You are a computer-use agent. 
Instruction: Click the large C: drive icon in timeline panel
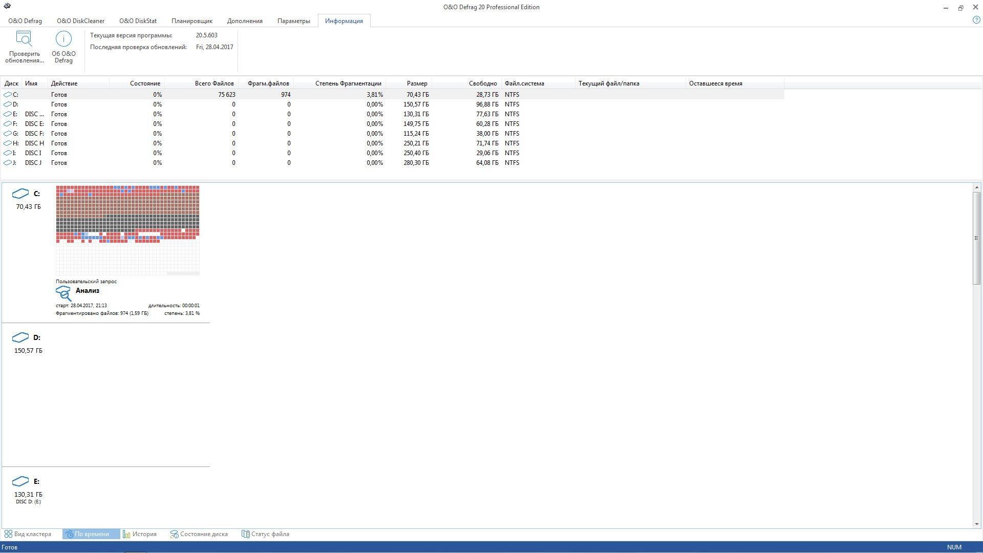pyautogui.click(x=20, y=194)
